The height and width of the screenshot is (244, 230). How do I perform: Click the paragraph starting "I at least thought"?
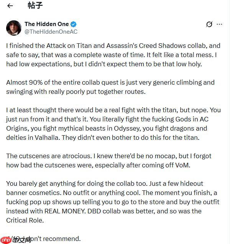pos(113,124)
